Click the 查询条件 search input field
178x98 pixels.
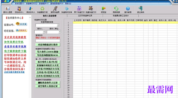click(x=48, y=41)
